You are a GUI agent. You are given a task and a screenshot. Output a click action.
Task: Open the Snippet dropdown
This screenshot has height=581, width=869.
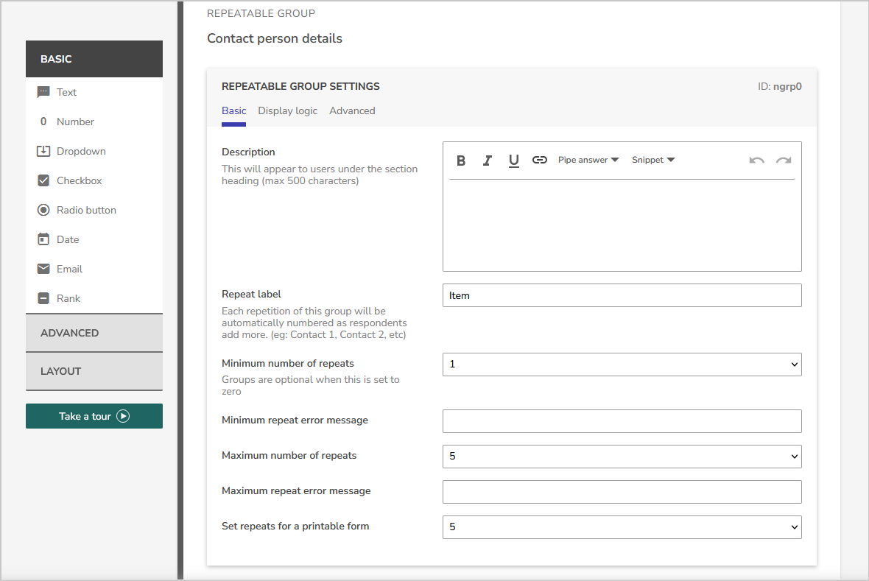pos(653,160)
